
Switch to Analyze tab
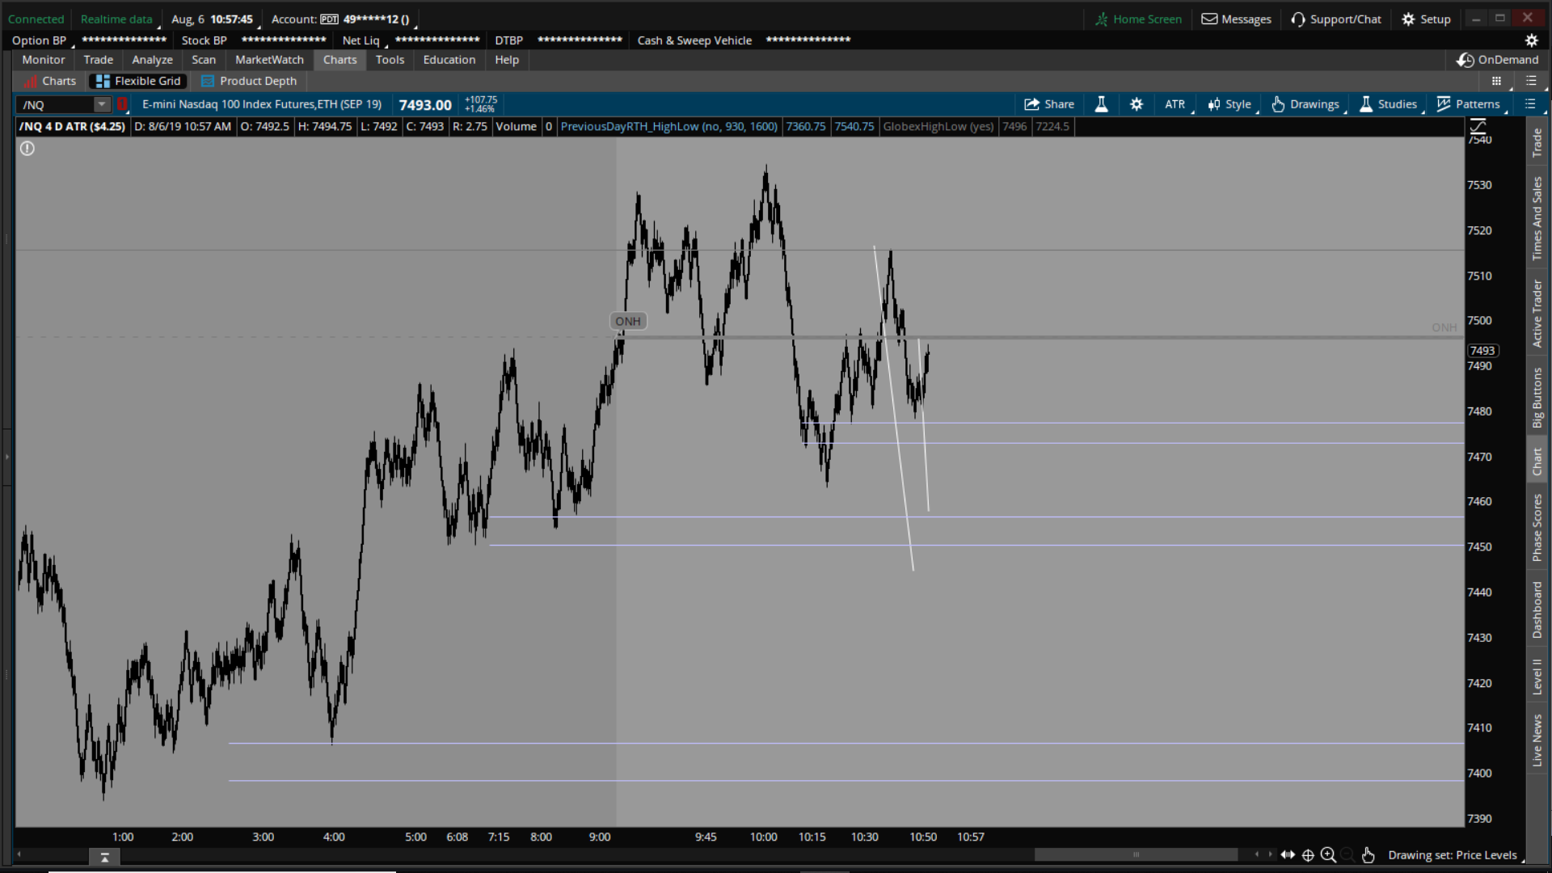click(x=152, y=60)
